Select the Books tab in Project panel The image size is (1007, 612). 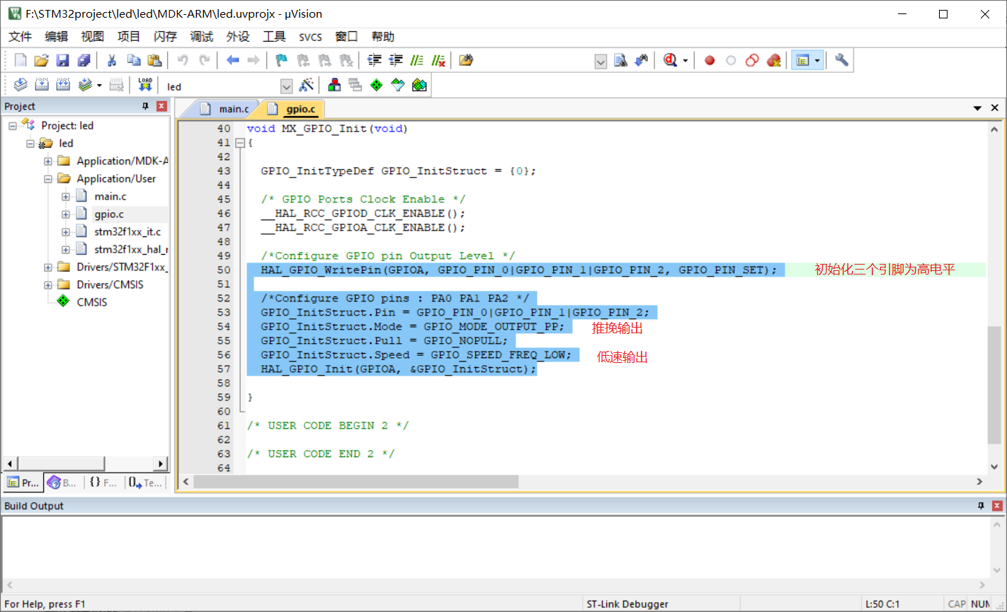[62, 483]
